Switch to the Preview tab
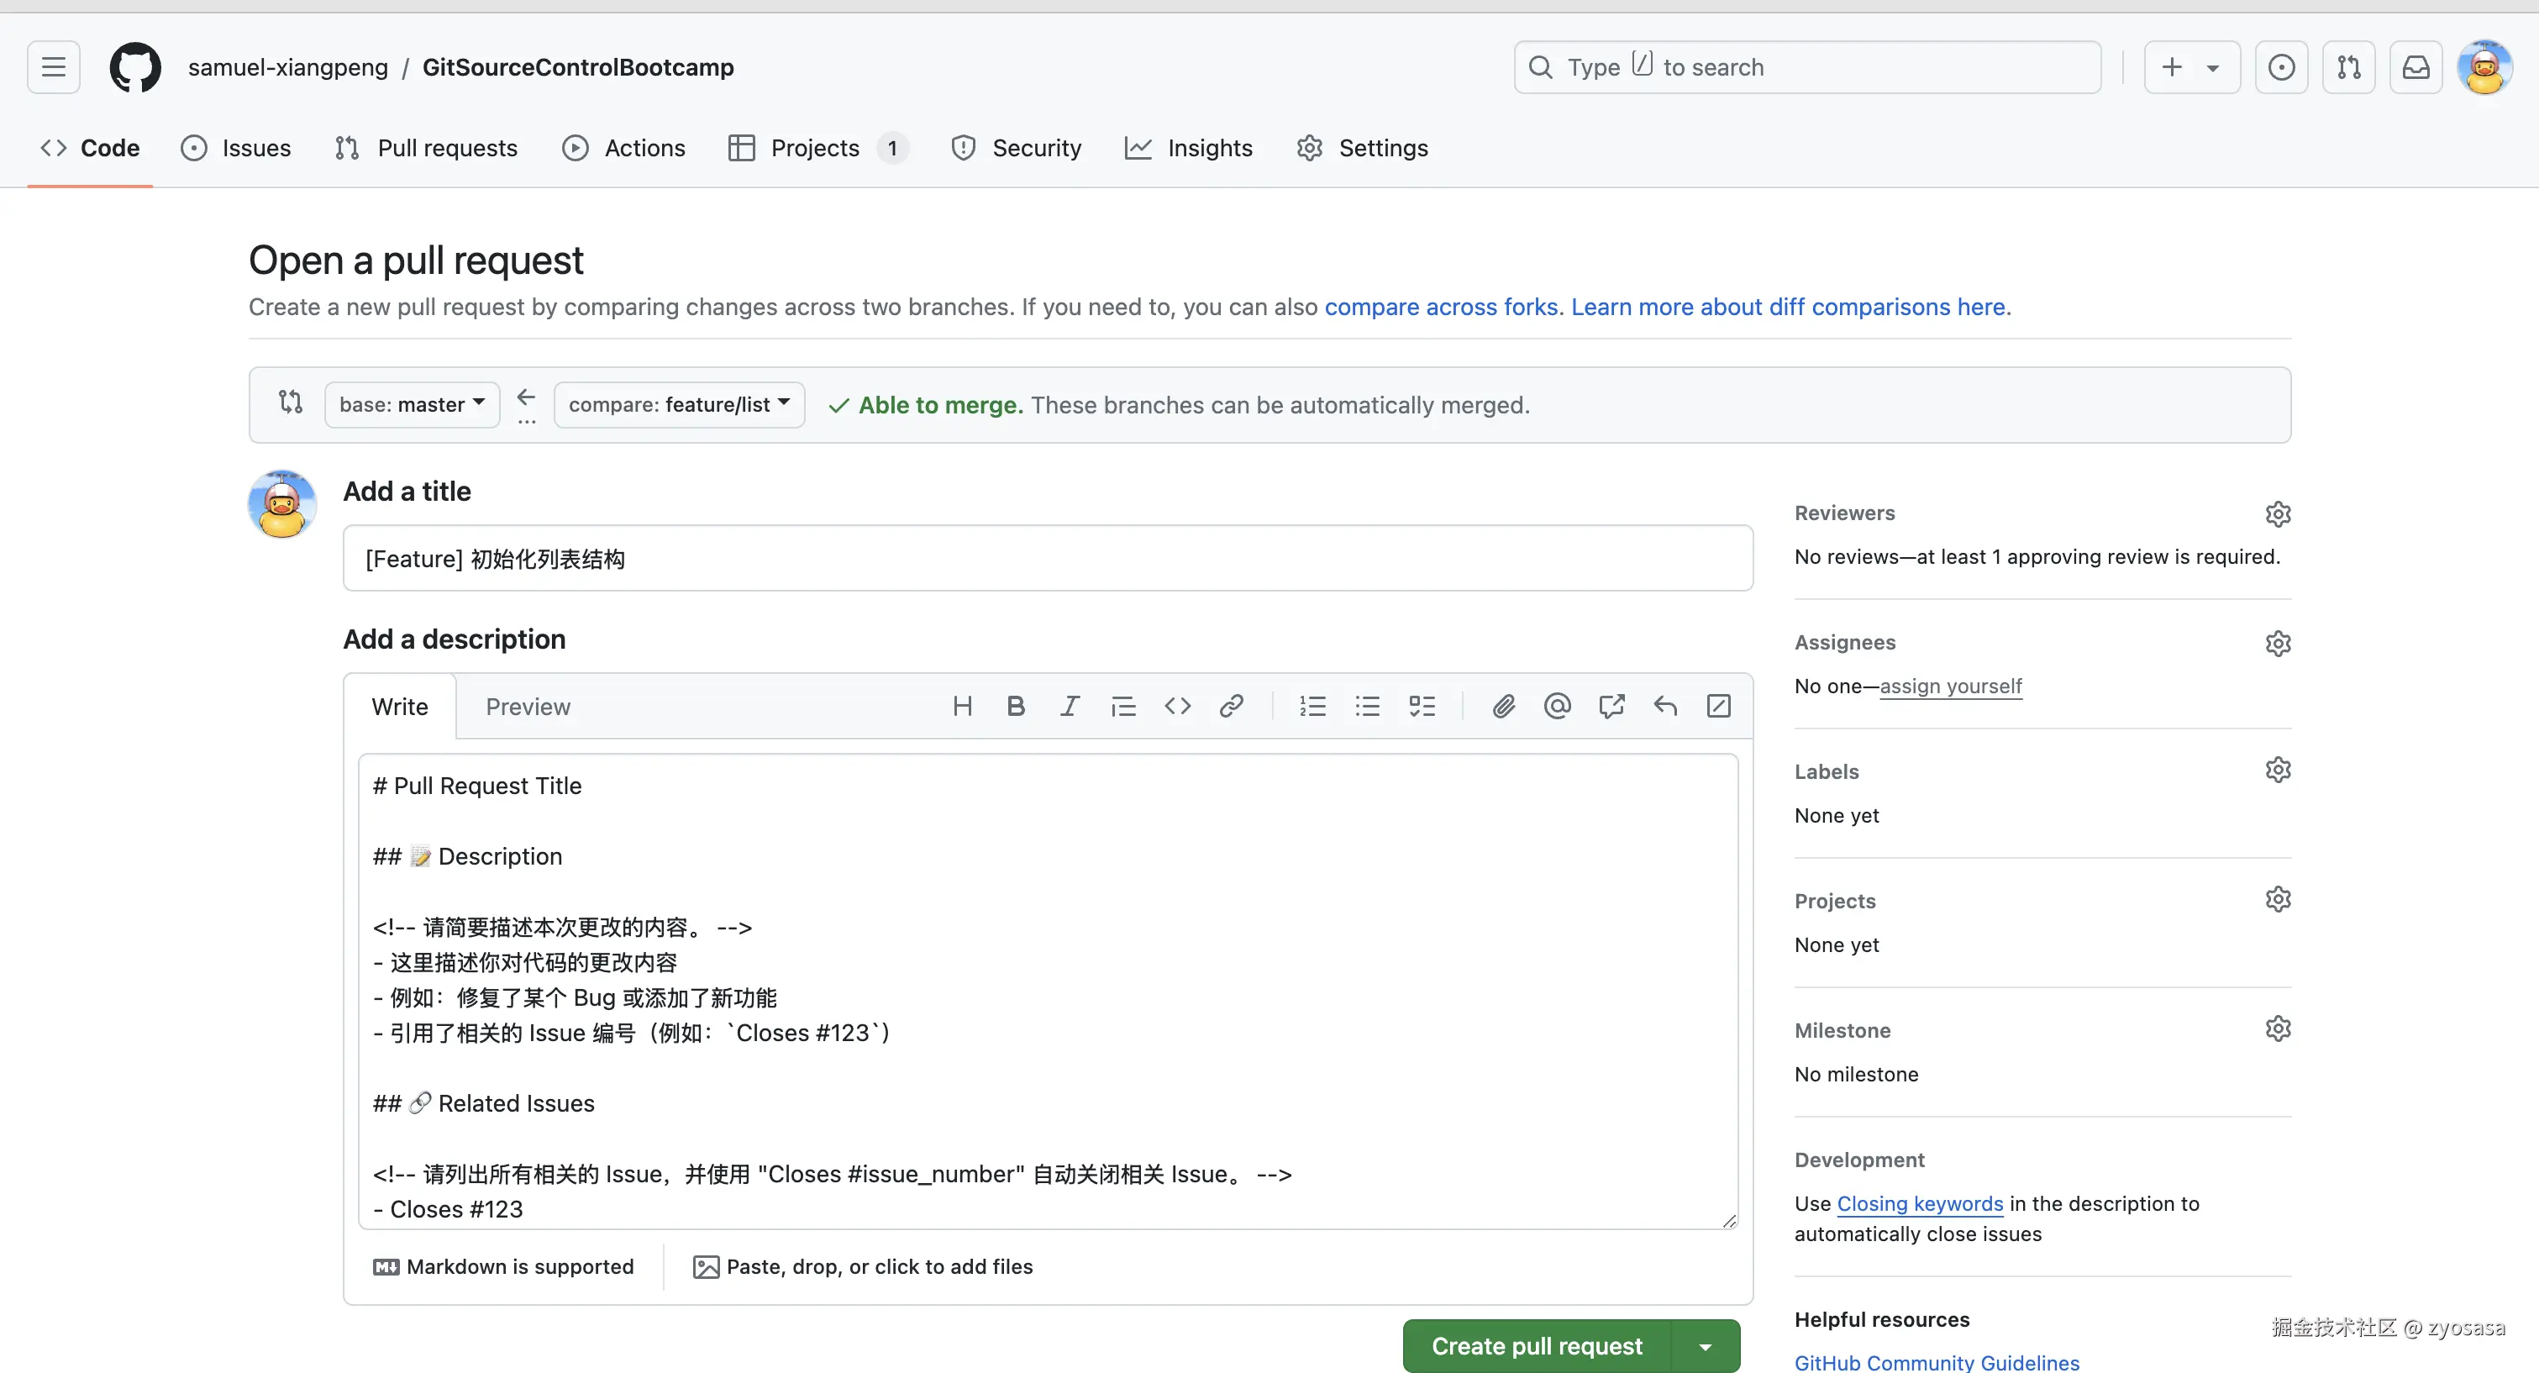The height and width of the screenshot is (1373, 2539). coord(528,707)
